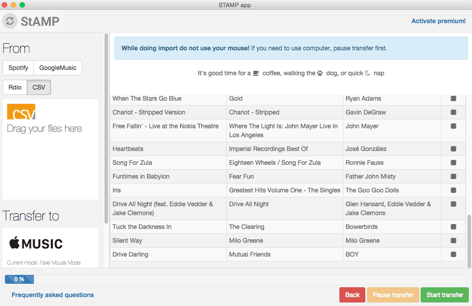Toggle checkbox for Drive Darling row
This screenshot has width=472, height=306.
[453, 255]
